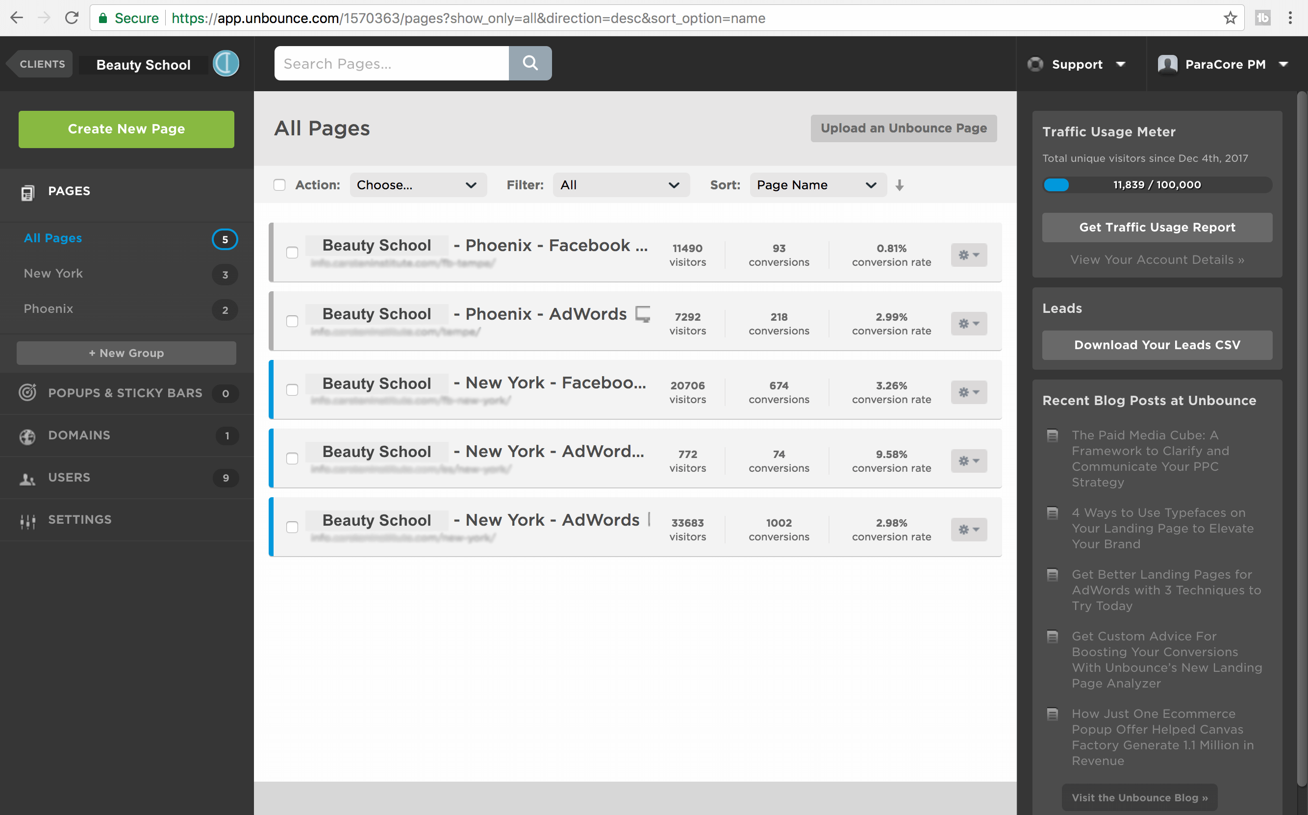The image size is (1308, 815).
Task: Click Create New Page button
Action: click(126, 129)
